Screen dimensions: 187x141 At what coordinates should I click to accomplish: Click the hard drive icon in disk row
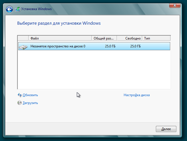pos(23,47)
